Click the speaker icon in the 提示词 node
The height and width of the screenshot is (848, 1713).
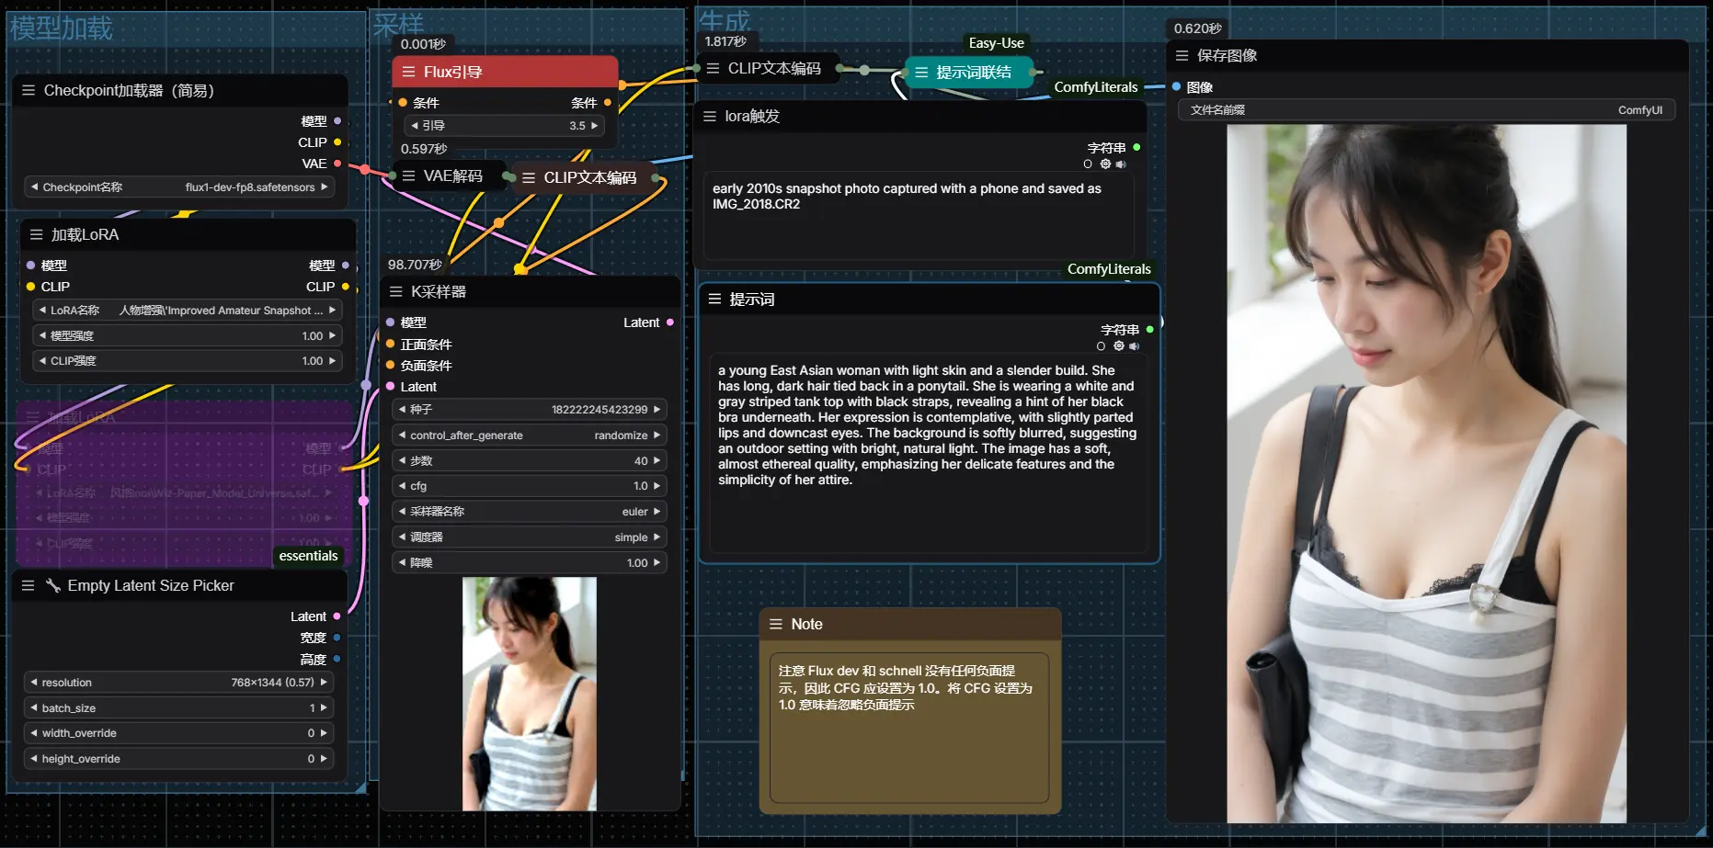tap(1134, 346)
